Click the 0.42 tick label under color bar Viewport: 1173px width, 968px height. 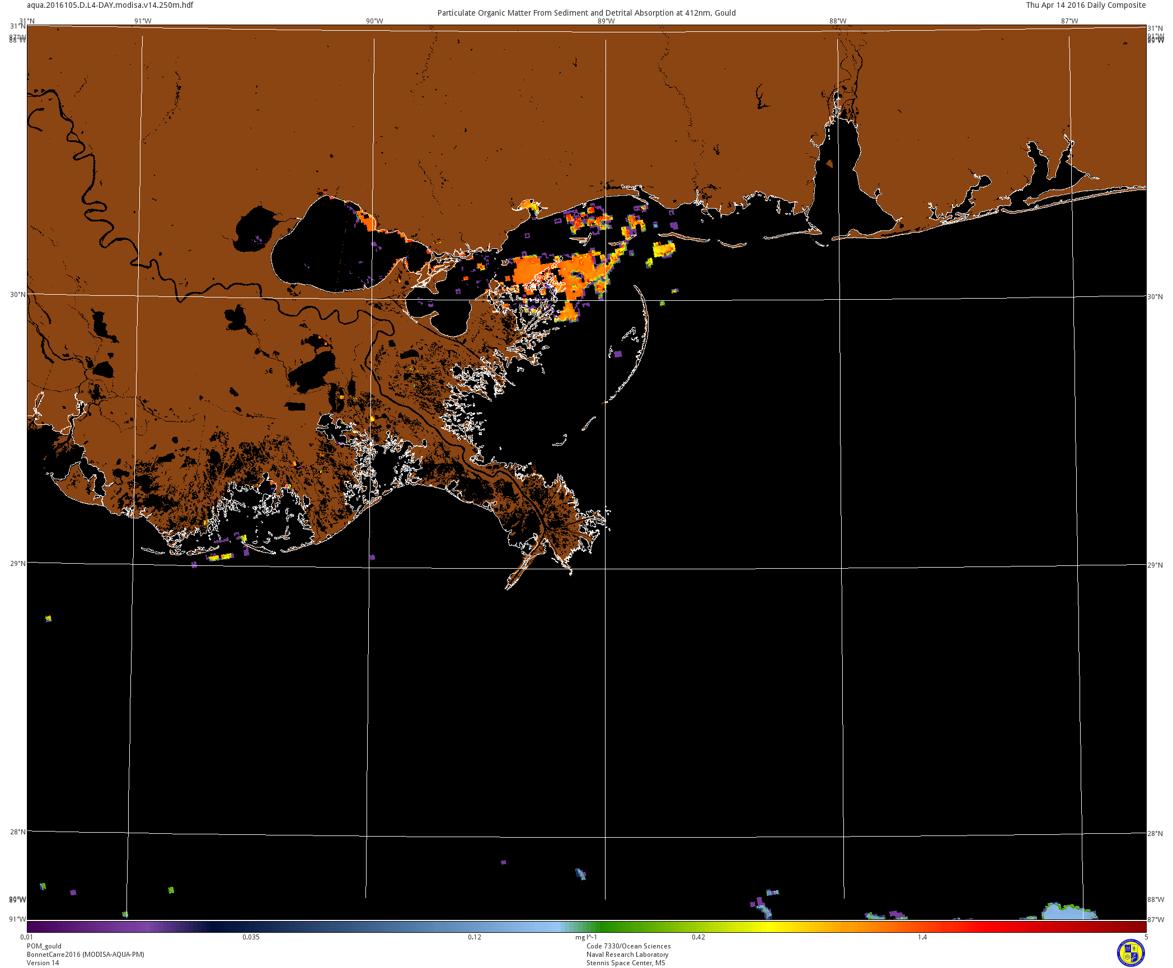698,937
